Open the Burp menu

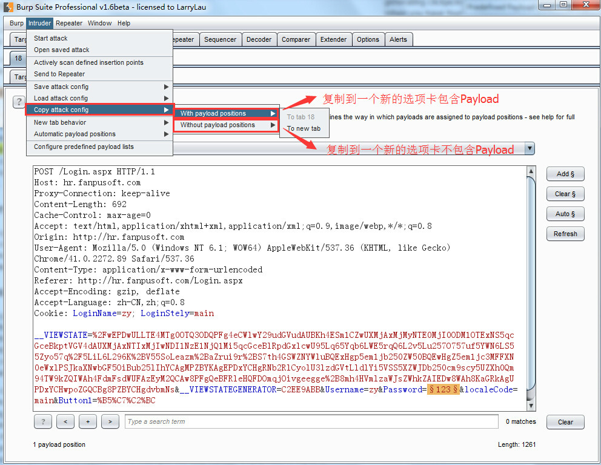(x=16, y=23)
